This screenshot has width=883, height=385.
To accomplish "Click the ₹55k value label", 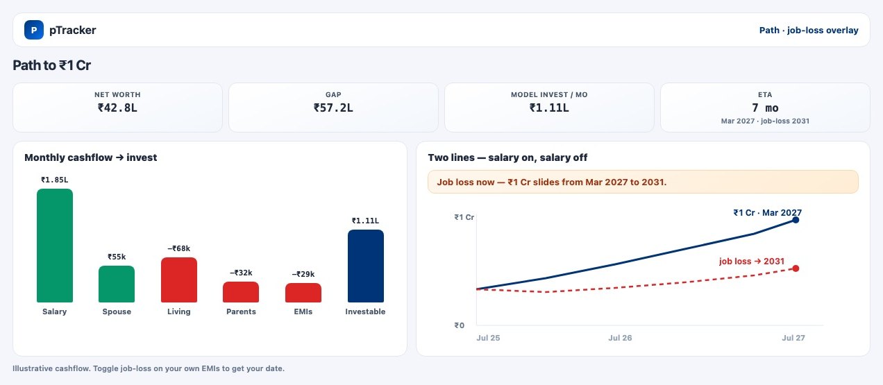I will [117, 257].
